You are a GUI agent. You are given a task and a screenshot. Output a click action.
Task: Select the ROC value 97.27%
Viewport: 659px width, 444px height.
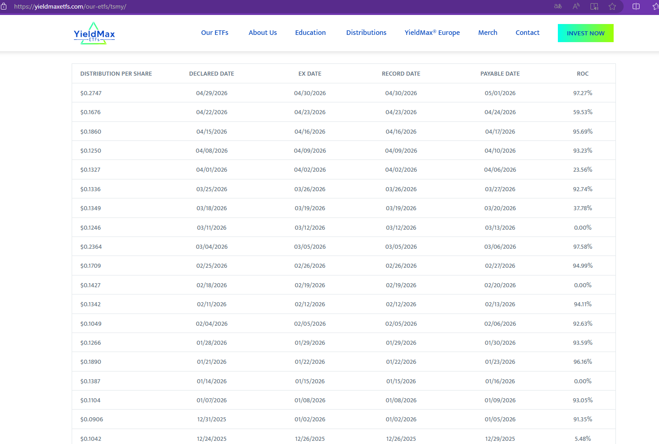point(583,93)
